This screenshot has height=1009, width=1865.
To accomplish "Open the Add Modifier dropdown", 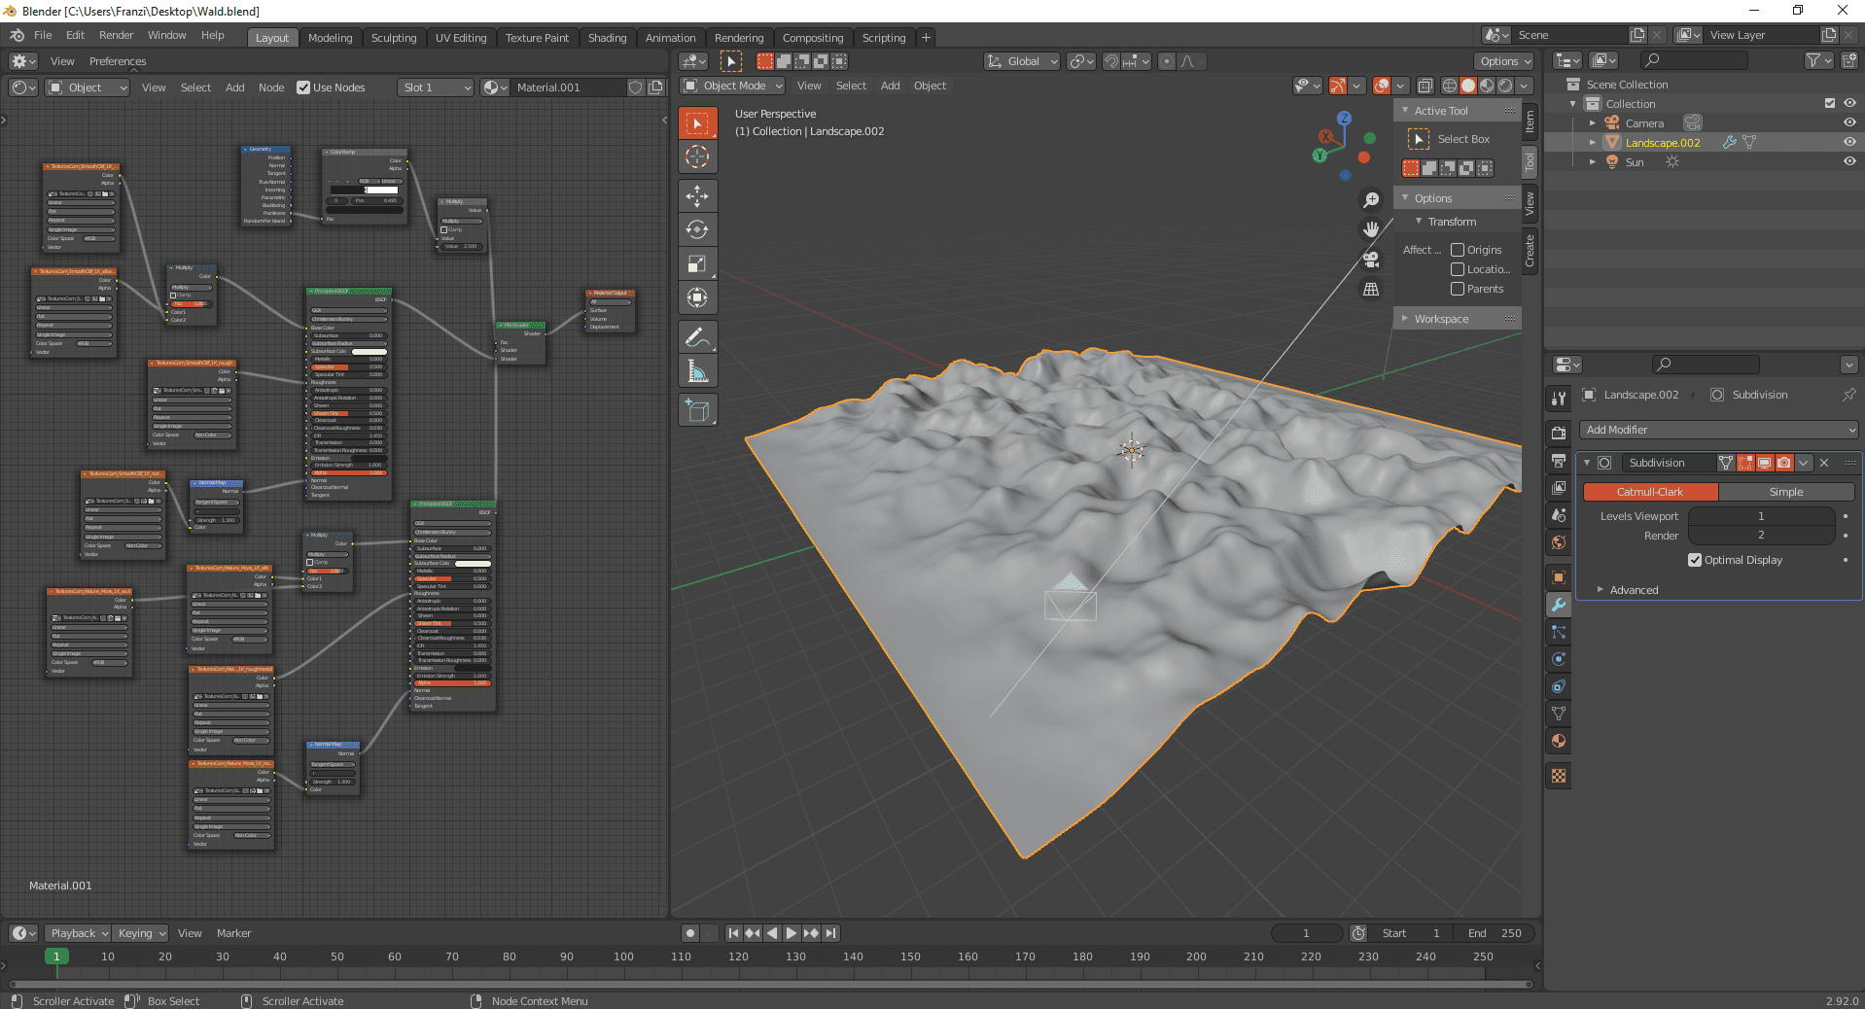I will click(x=1720, y=430).
